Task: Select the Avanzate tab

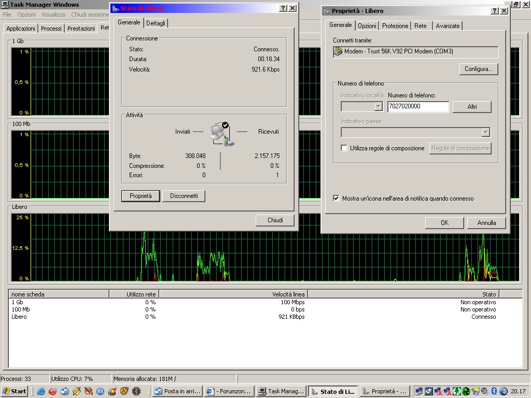Action: [x=448, y=26]
